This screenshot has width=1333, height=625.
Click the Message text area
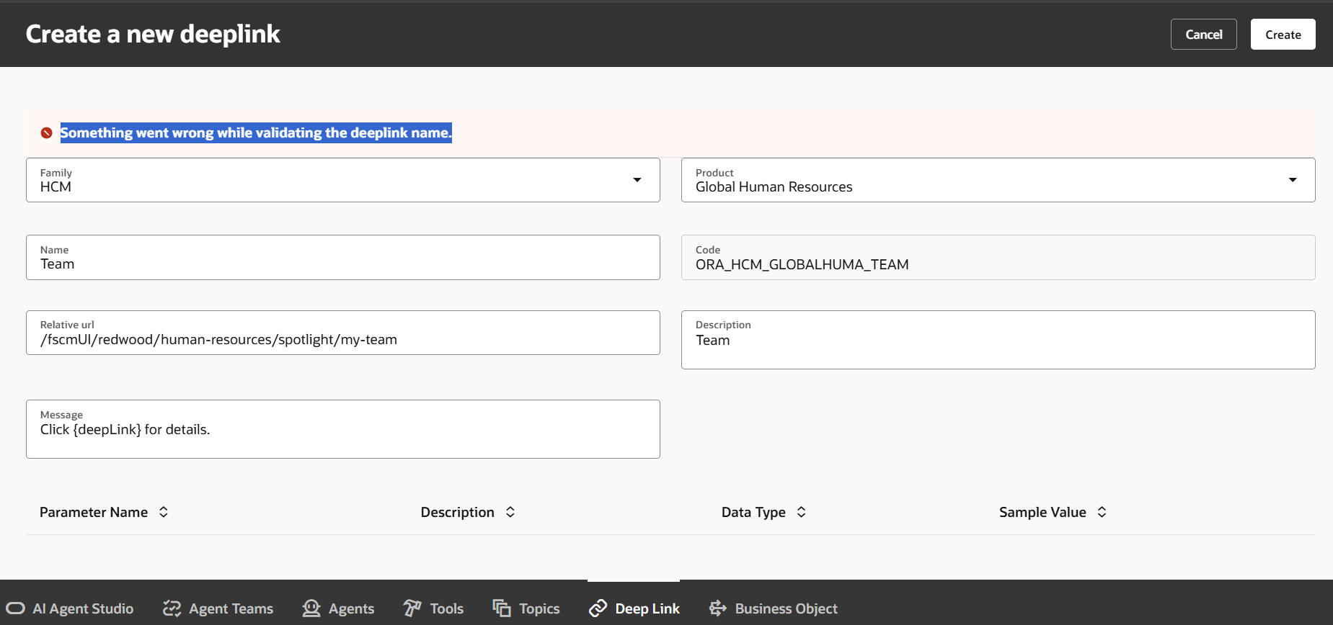point(343,429)
